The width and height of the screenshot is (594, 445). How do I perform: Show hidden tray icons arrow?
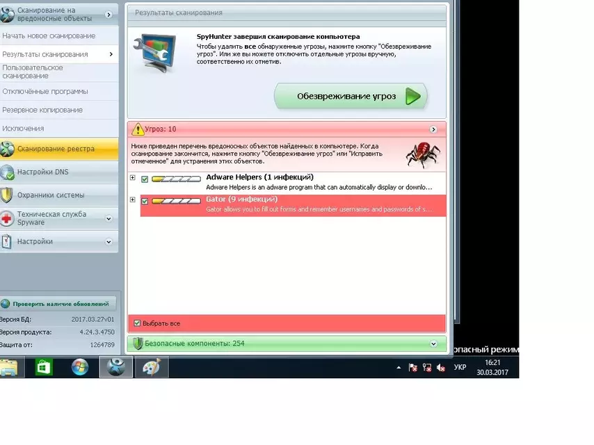399,367
